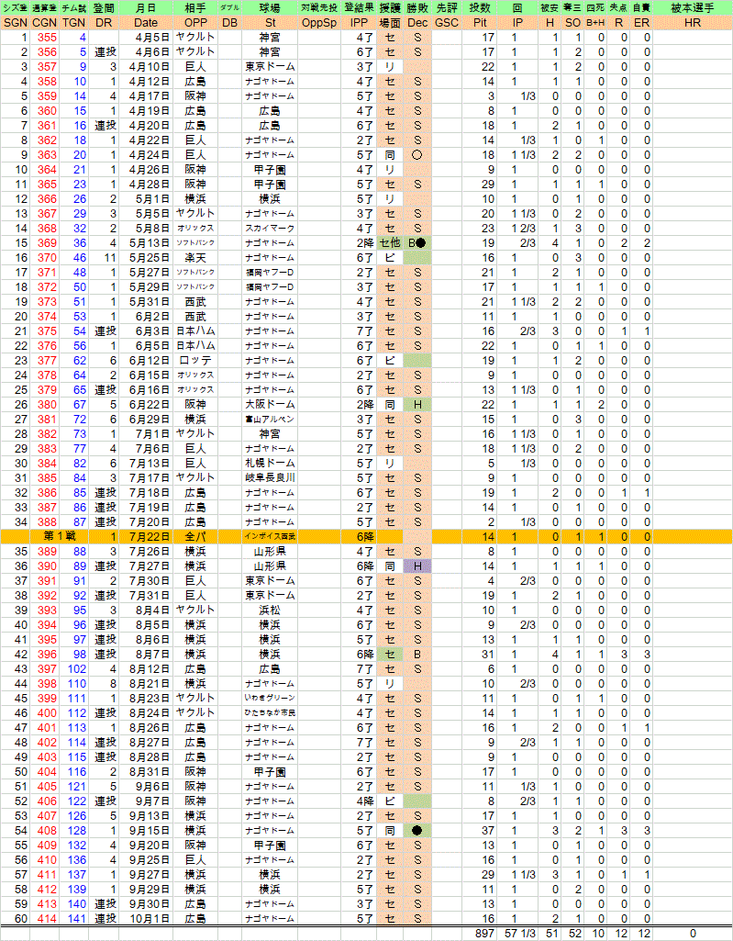Select 福岡ヤフーD in the 5月27日 row

[270, 273]
